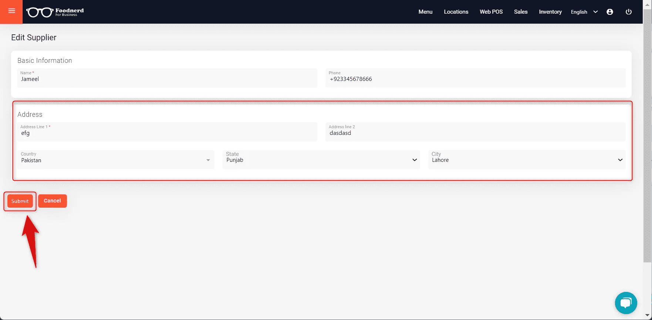Open the Country dropdown showing Pakistan
The width and height of the screenshot is (652, 320).
point(116,160)
